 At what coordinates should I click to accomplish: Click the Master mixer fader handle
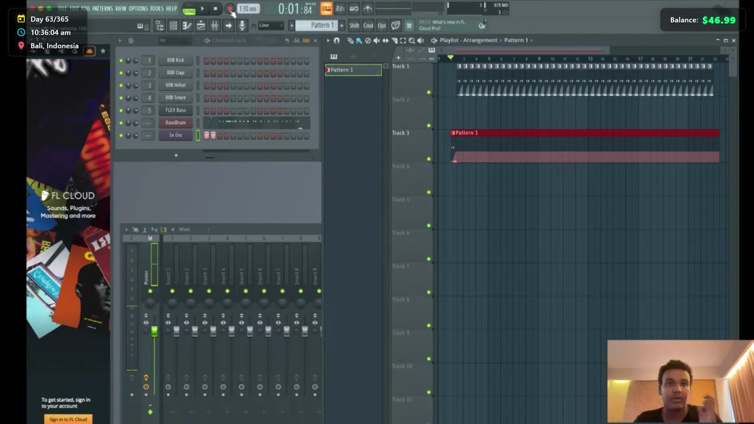[154, 332]
